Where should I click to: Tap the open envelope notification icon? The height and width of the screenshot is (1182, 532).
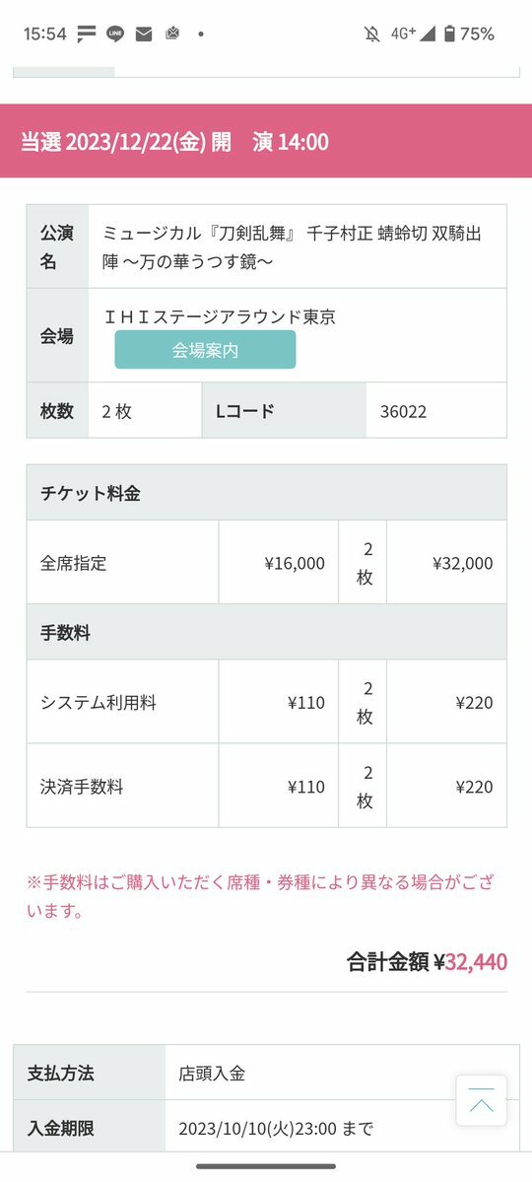click(171, 34)
